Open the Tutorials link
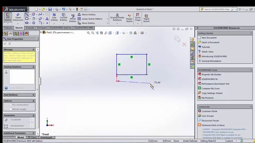The image size is (255, 143). click(206, 47)
